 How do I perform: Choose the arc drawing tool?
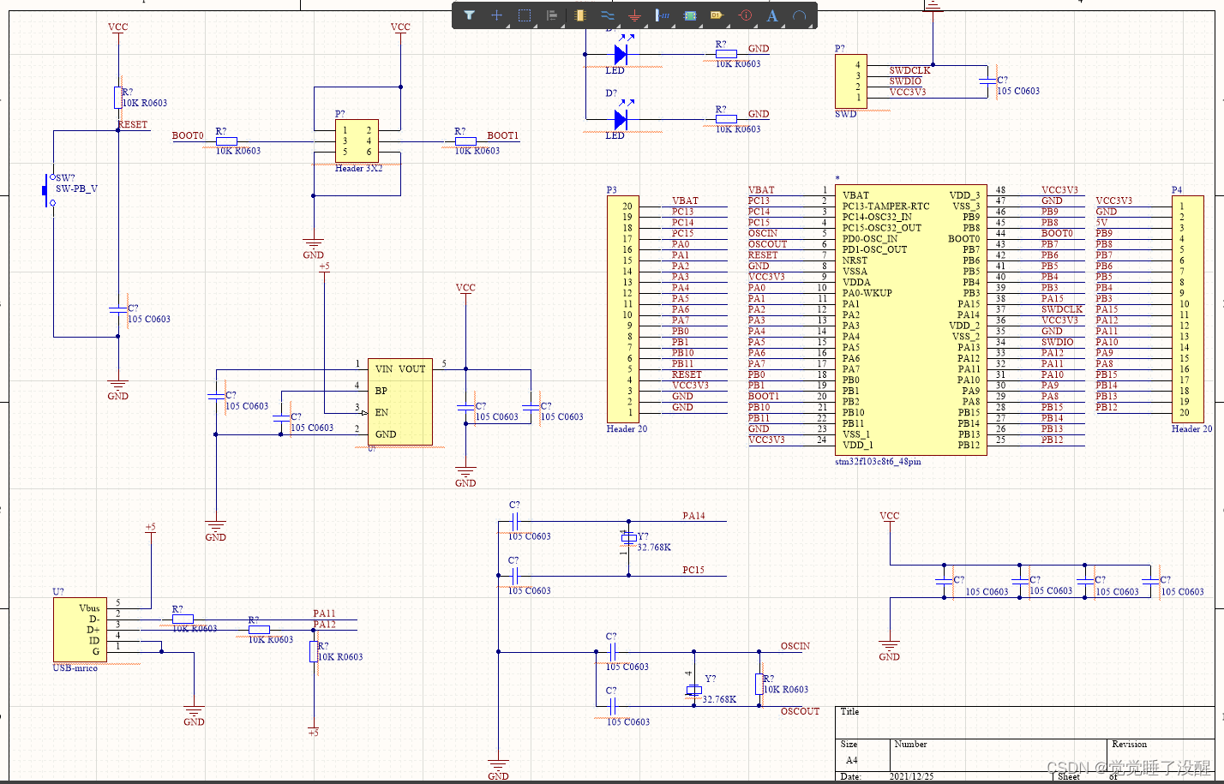click(x=799, y=15)
